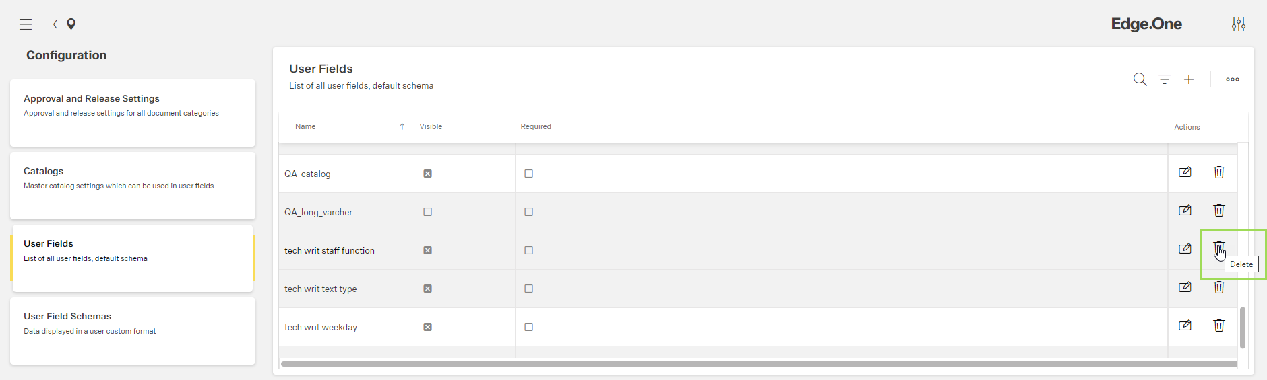Edit the QA_catalog field
Screen dimensions: 1267x380
[x=1185, y=172]
